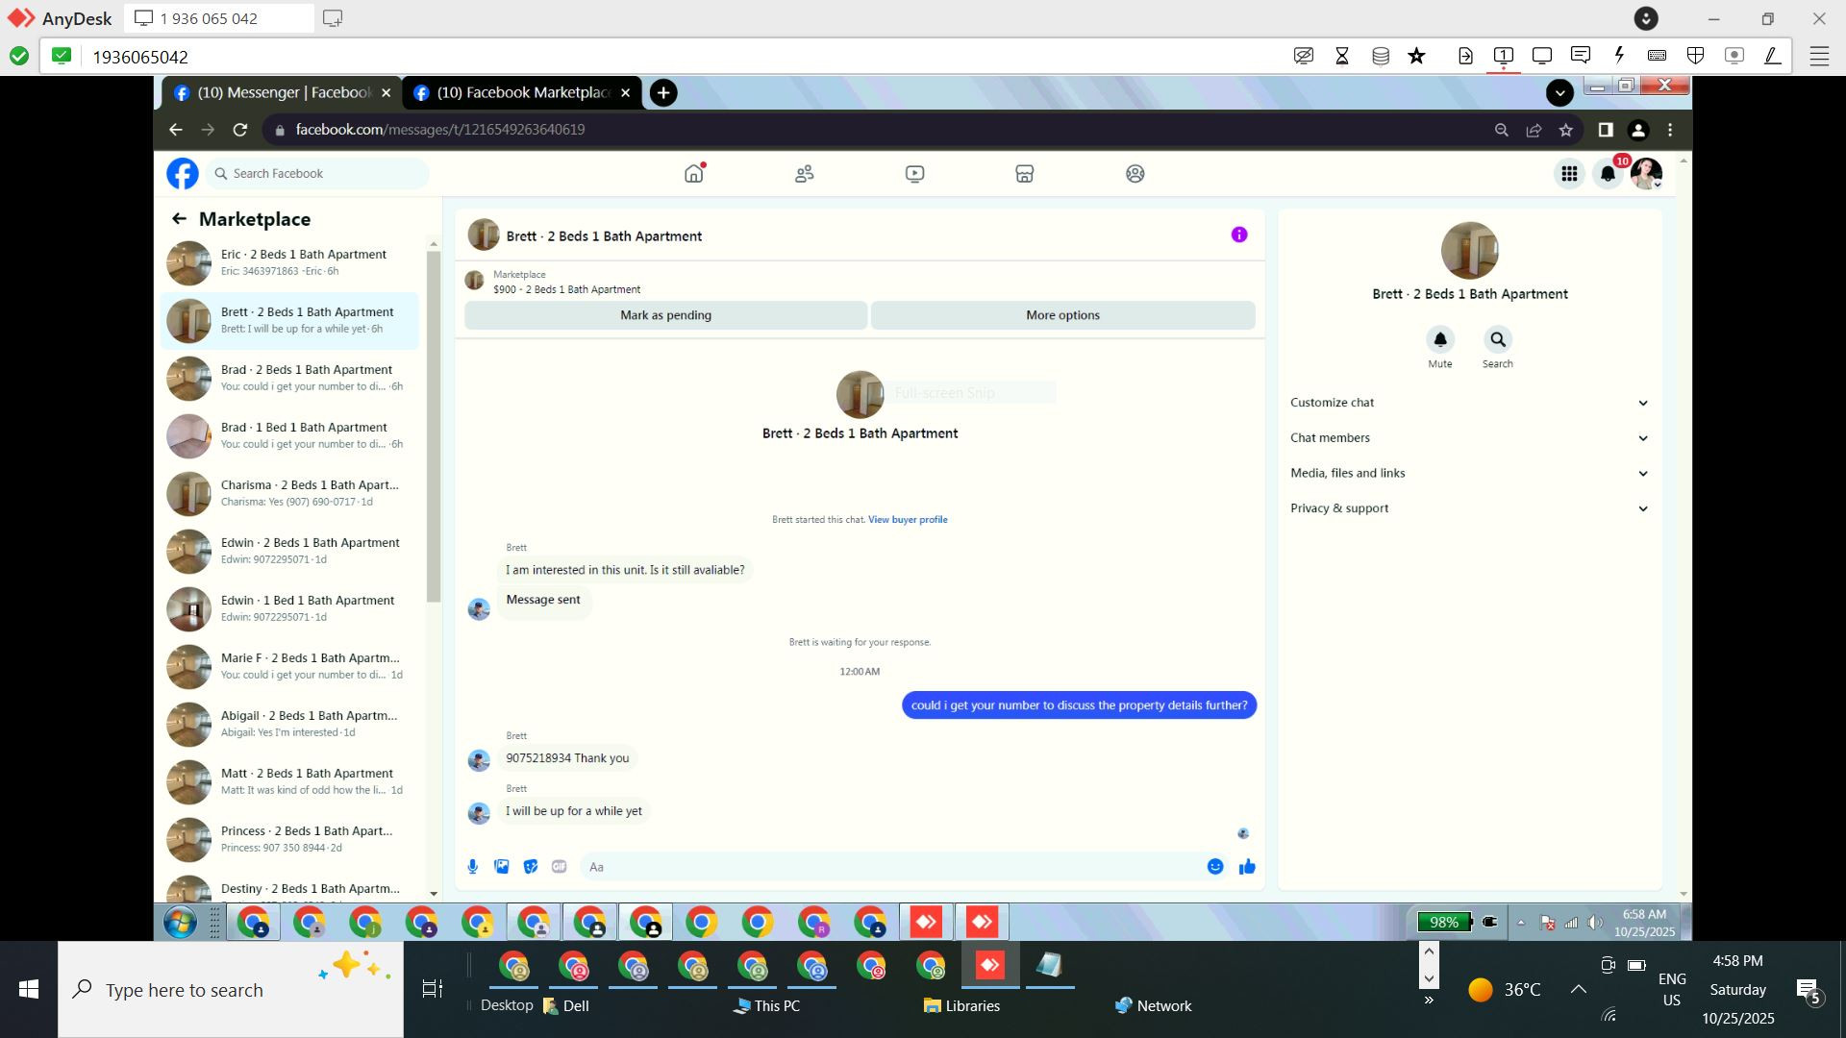Open the Facebook Marketplace nav icon
Viewport: 1846px width, 1038px height.
(1024, 174)
